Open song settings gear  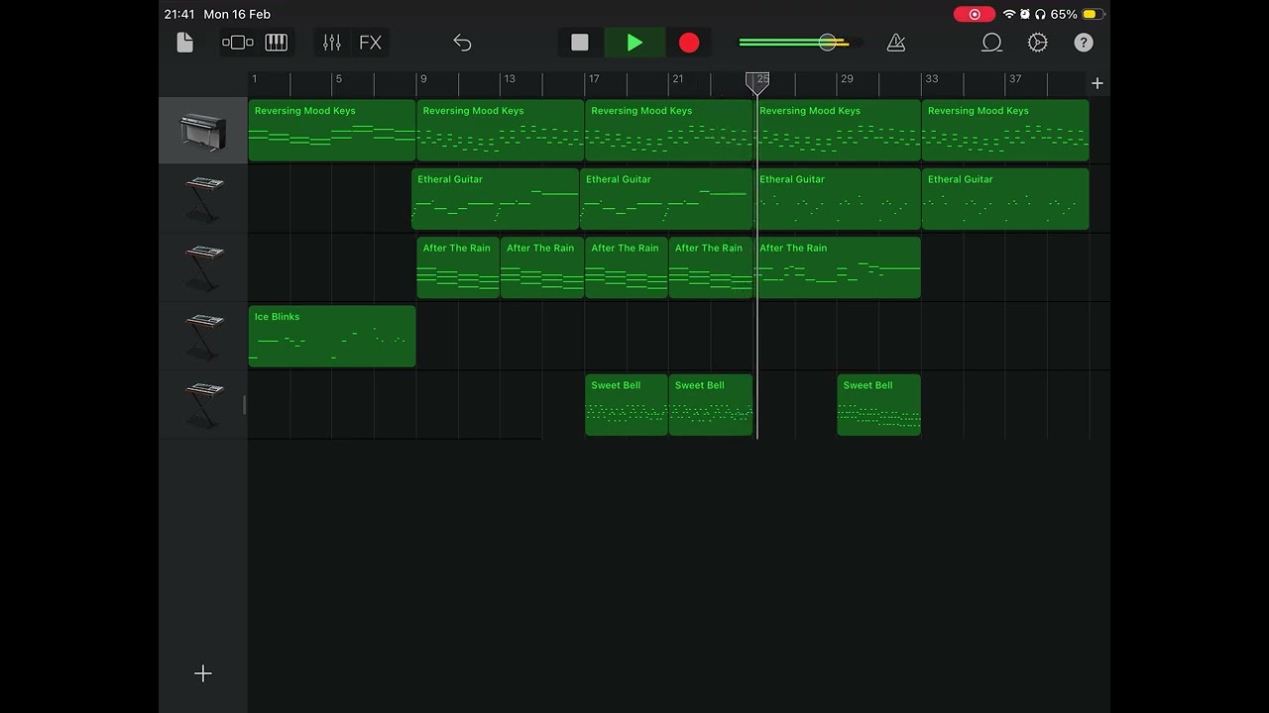pyautogui.click(x=1038, y=43)
